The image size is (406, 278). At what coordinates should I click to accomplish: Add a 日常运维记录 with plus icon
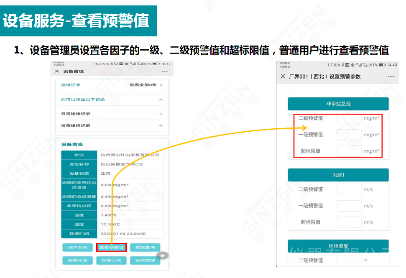[161, 114]
